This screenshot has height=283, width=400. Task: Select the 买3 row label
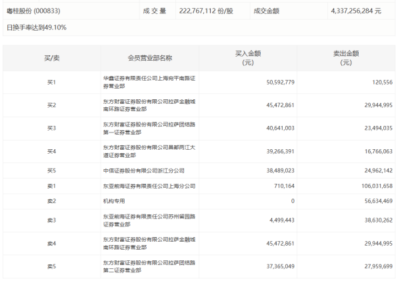(51, 128)
